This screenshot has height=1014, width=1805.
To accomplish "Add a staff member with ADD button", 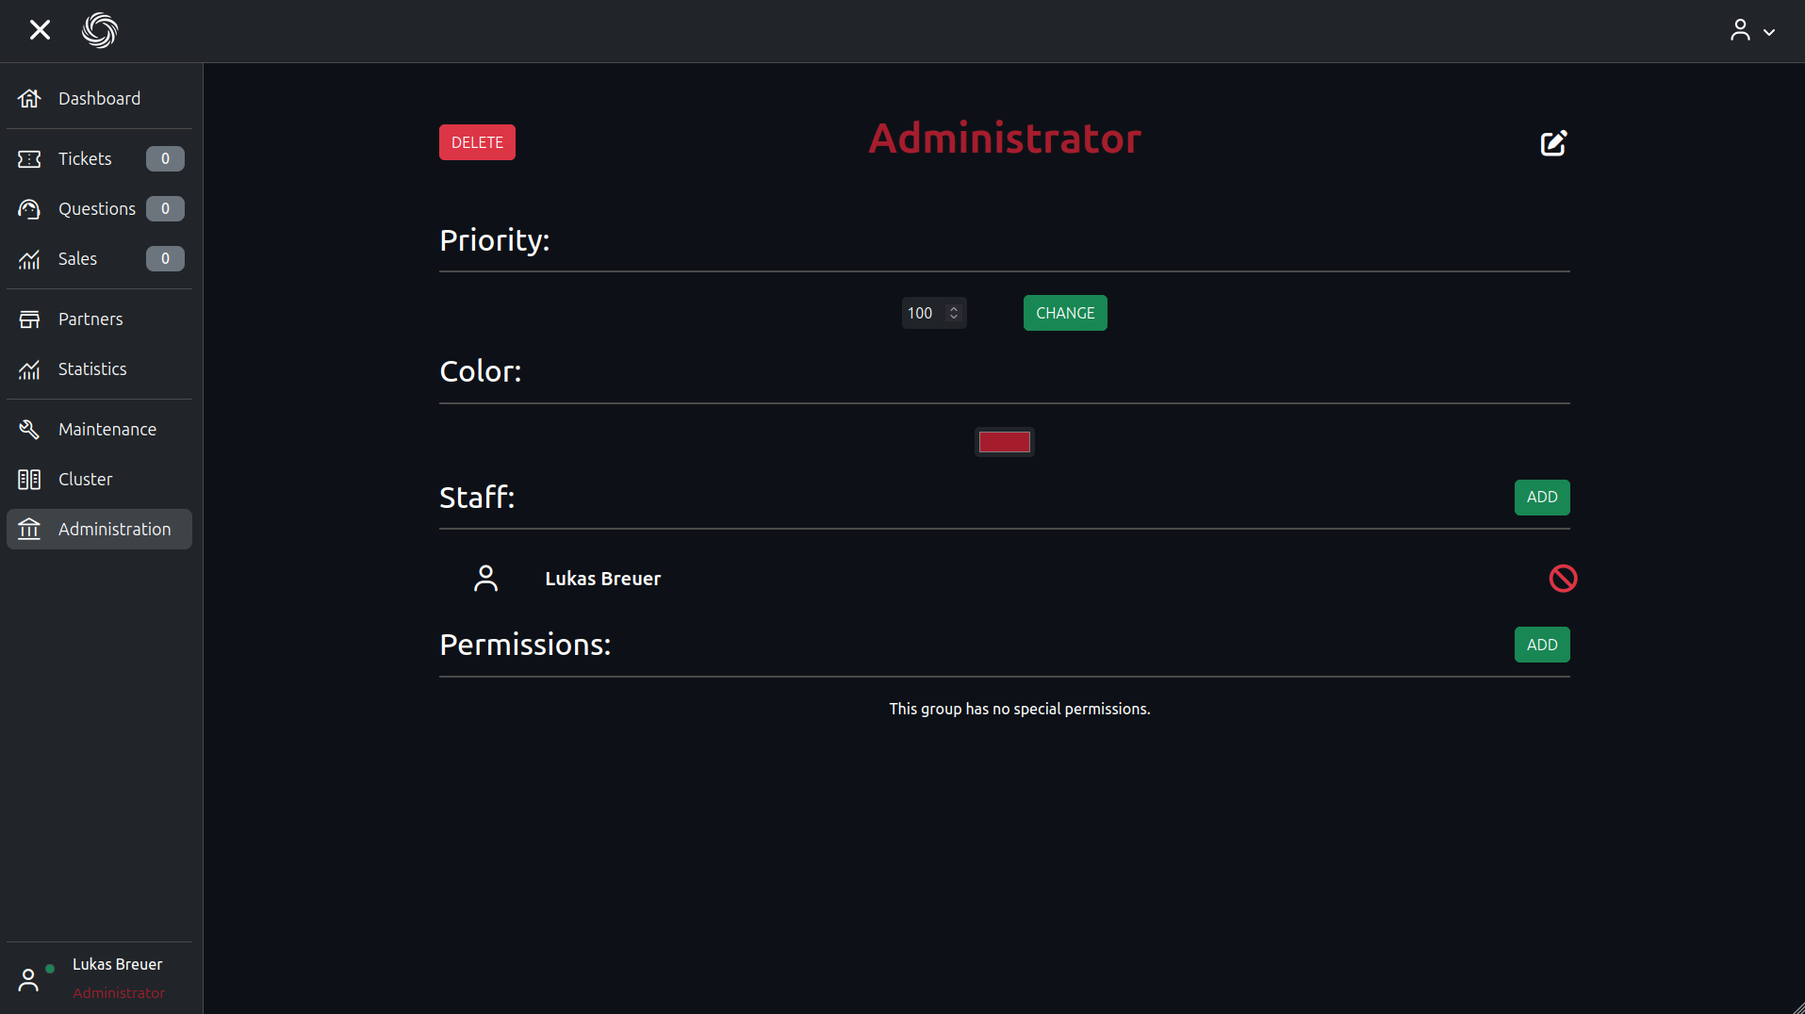I will [x=1541, y=498].
